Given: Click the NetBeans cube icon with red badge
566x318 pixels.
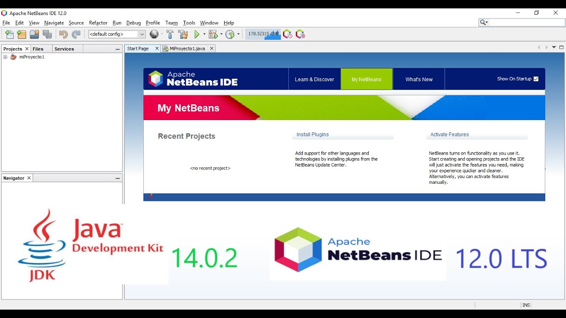Looking at the screenshot, I should pos(300,34).
